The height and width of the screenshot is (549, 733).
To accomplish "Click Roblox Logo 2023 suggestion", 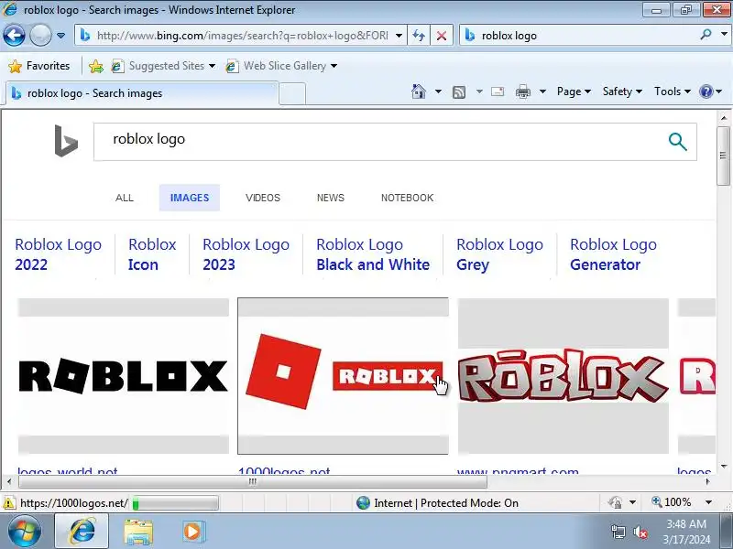I will (x=246, y=254).
